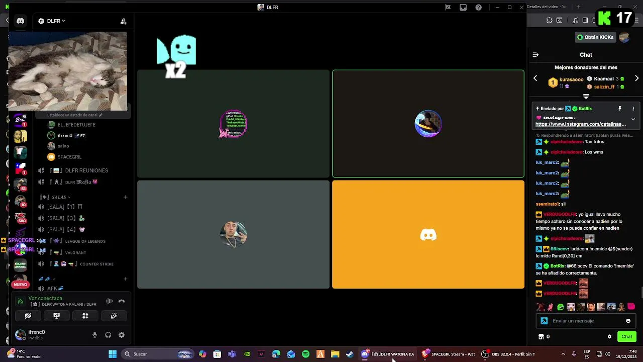Show next top donors with right arrow

coord(636,78)
